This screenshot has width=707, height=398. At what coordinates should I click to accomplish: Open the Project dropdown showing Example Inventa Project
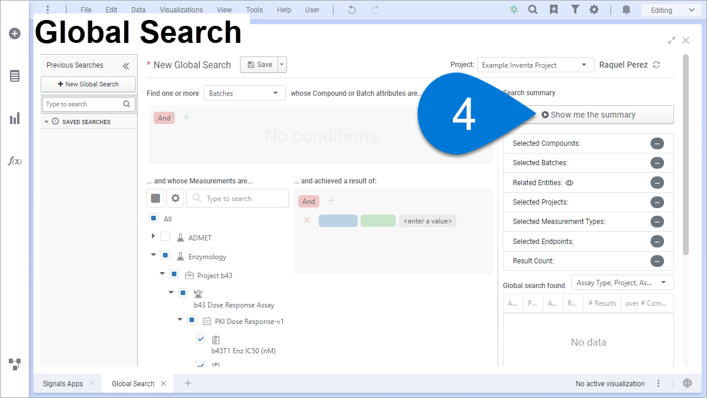(535, 65)
